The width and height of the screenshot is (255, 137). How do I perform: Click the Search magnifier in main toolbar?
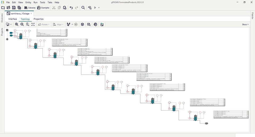(83, 8)
